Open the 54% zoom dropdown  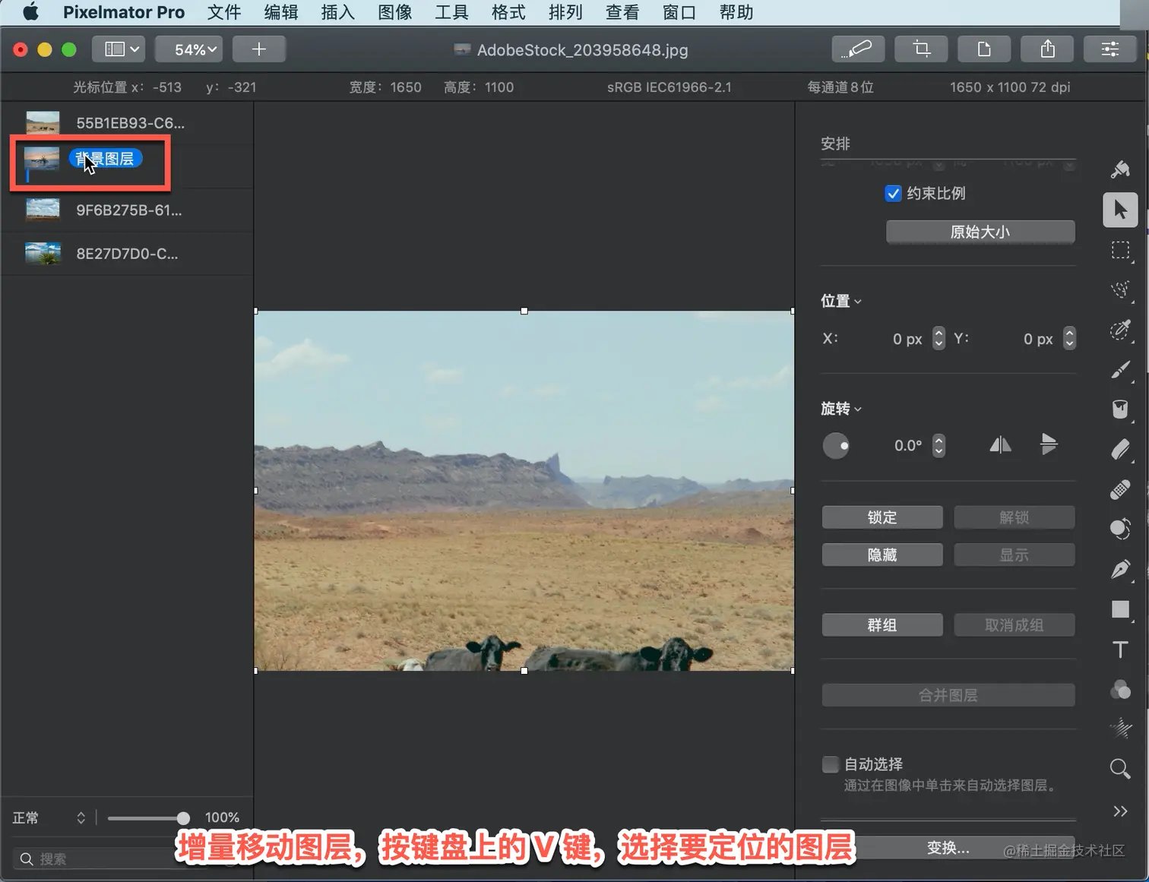pyautogui.click(x=189, y=49)
